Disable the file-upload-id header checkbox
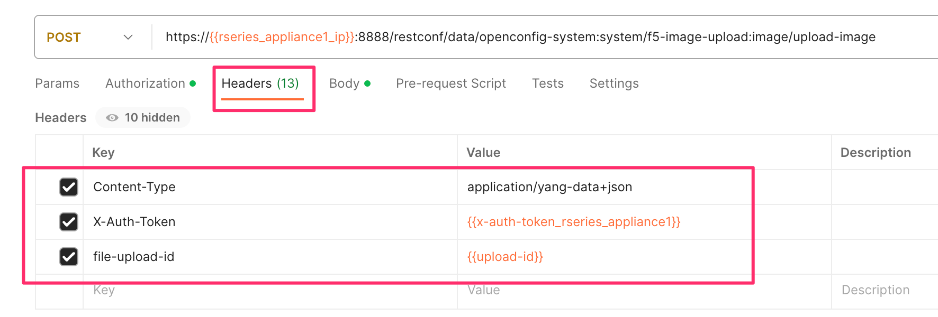Image resolution: width=938 pixels, height=317 pixels. 69,257
